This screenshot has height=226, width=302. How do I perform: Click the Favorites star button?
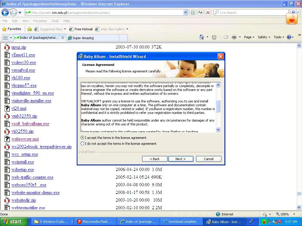point(12,29)
